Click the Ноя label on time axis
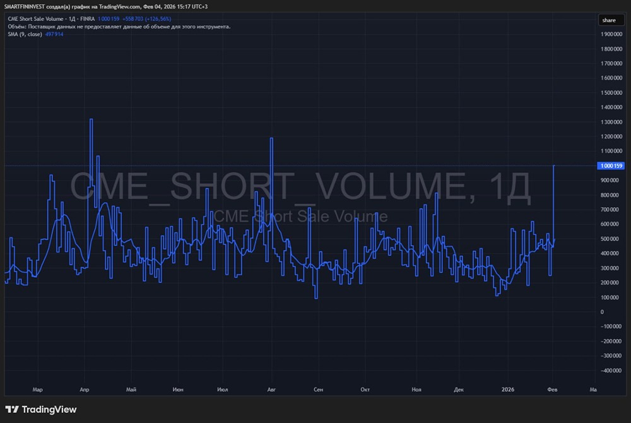Screen dimensions: 631x423 [416, 390]
